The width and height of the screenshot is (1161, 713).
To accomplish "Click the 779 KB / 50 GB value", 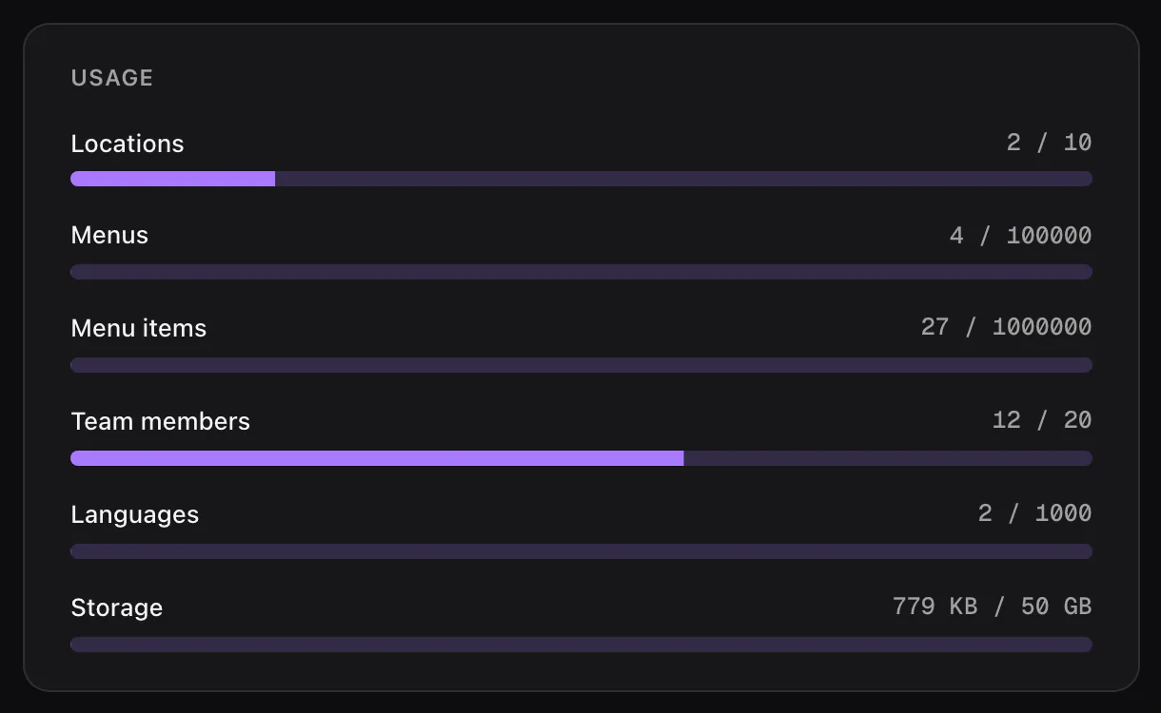I will pos(992,607).
